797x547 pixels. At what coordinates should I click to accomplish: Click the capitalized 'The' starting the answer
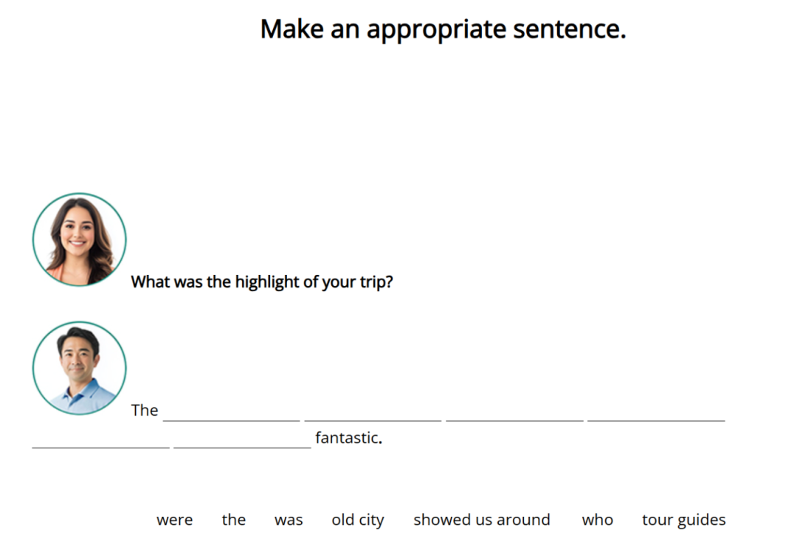(145, 410)
